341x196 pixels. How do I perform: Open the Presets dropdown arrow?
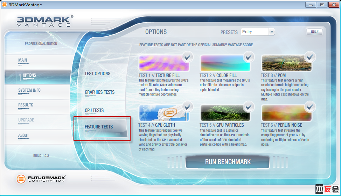click(x=272, y=32)
